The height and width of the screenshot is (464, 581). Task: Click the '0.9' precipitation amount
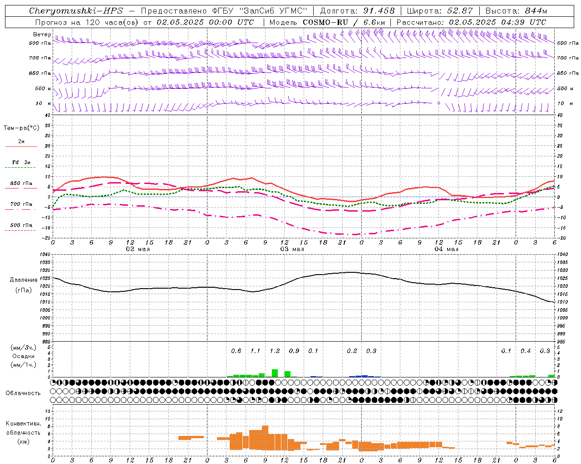point(294,351)
